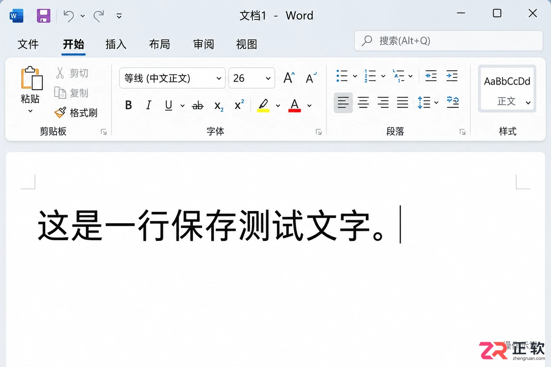This screenshot has width=551, height=367.
Task: Click the decrease indent icon
Action: pos(431,76)
